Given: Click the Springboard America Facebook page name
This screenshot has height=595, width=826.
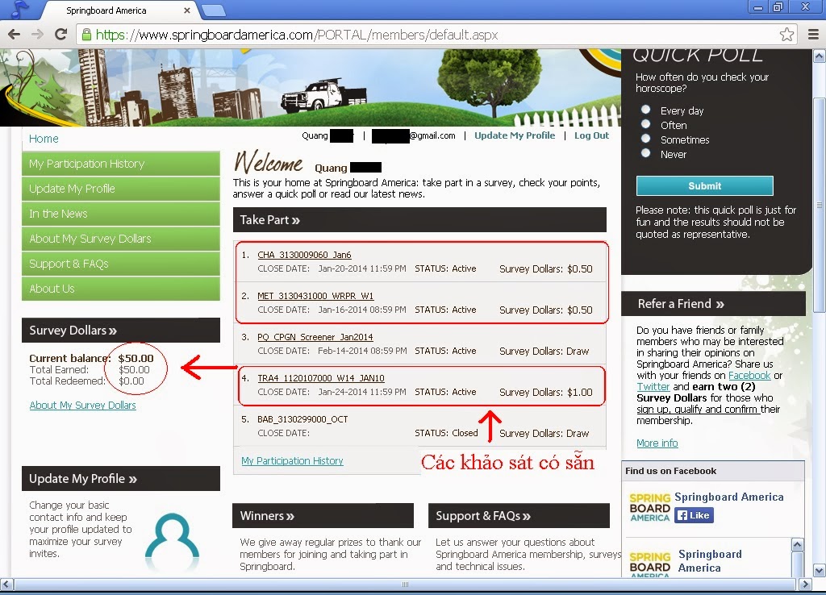Looking at the screenshot, I should [728, 497].
